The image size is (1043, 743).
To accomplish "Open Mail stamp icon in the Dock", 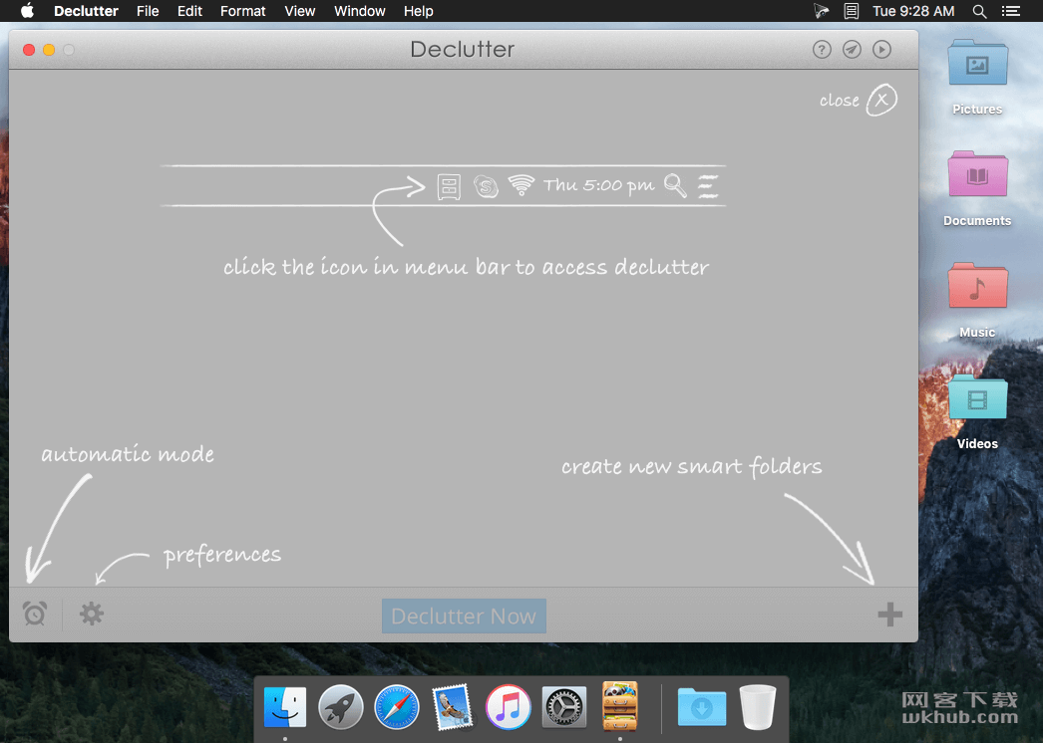I will click(453, 707).
